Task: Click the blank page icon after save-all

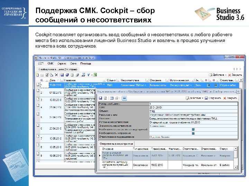Action: [x=72, y=75]
